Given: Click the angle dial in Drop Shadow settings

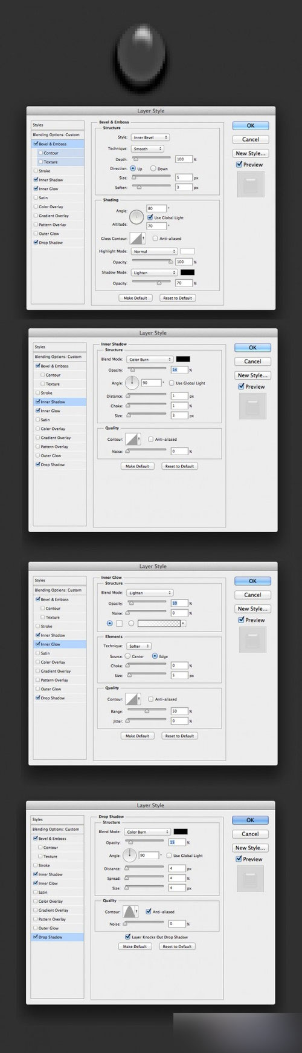Looking at the screenshot, I should coord(130,856).
